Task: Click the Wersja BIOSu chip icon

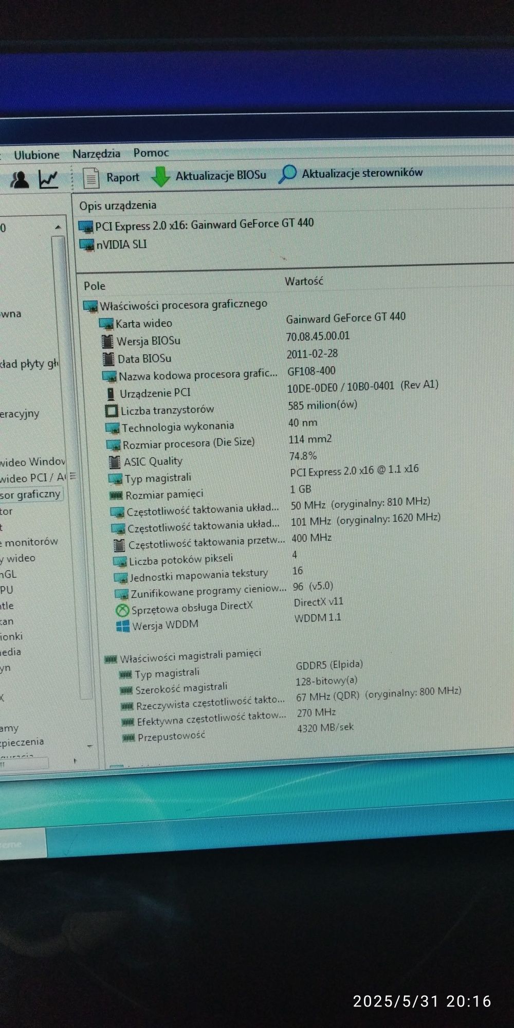Action: 107,341
